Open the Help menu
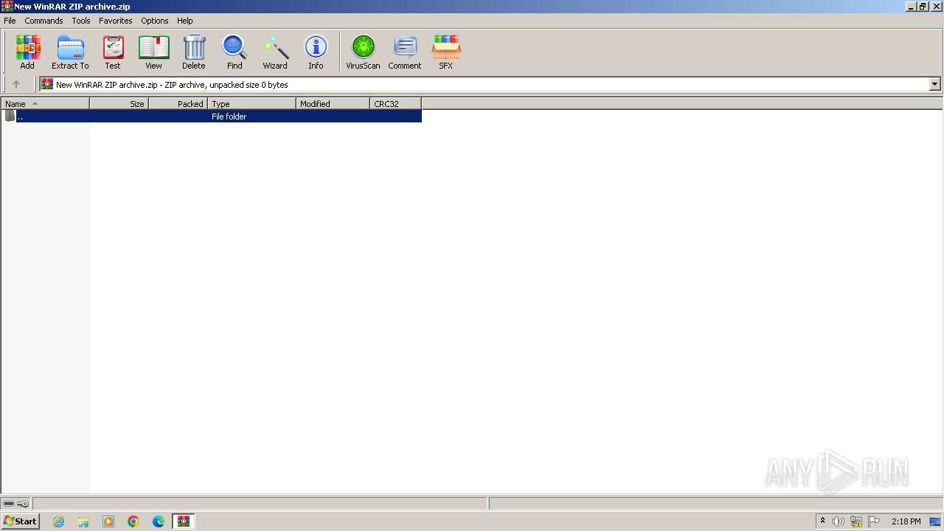 tap(185, 21)
